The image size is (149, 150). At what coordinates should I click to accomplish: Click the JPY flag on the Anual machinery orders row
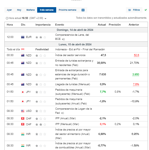pos(23,101)
